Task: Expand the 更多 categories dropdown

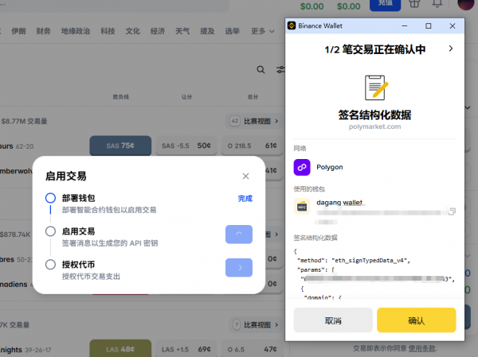Action: [263, 31]
